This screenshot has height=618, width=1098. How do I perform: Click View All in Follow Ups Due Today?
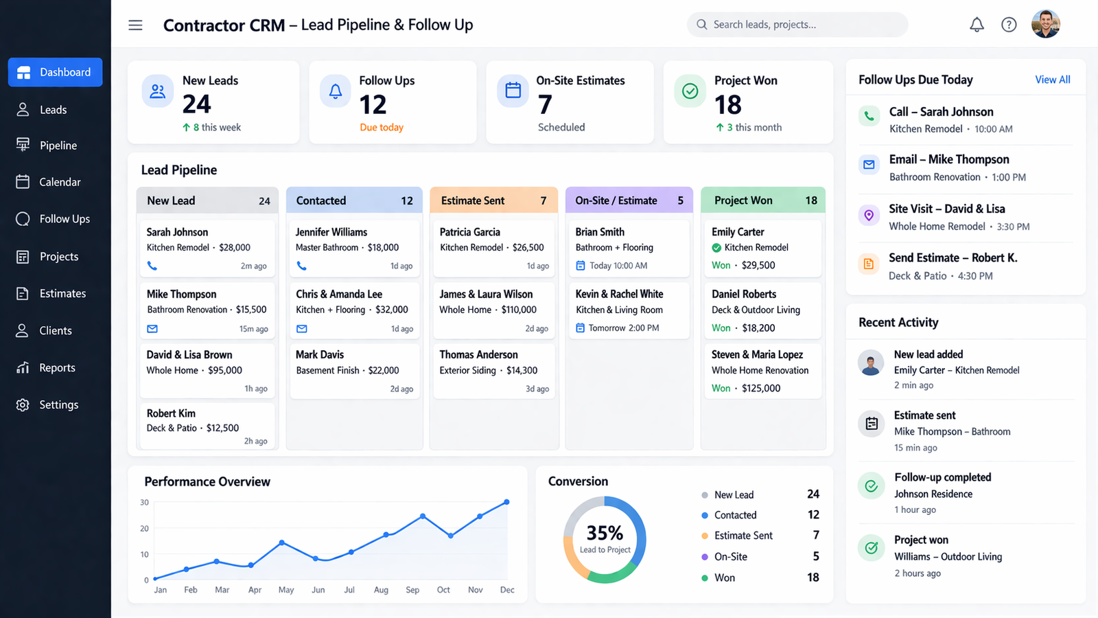[1052, 79]
